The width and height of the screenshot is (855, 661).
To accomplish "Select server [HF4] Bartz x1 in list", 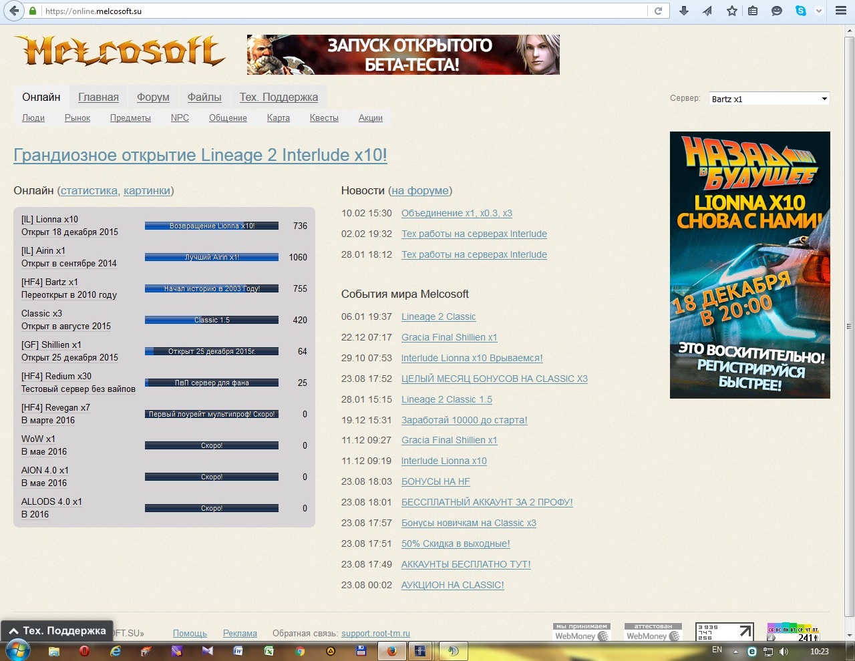I will pos(49,282).
